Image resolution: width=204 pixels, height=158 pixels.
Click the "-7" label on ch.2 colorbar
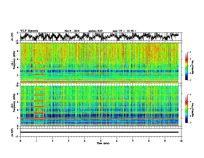[x=190, y=123]
